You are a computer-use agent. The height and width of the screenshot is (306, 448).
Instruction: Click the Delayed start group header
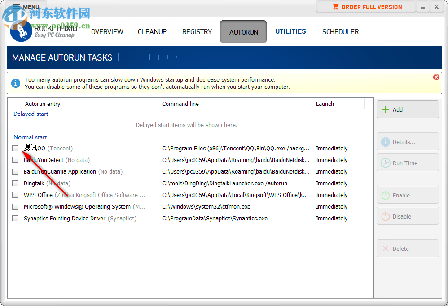[31, 114]
